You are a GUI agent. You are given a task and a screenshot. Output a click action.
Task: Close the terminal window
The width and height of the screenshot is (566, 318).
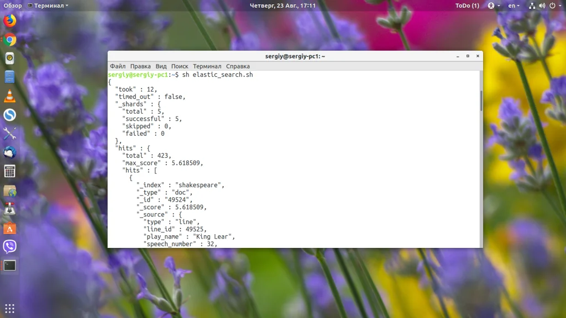point(478,56)
